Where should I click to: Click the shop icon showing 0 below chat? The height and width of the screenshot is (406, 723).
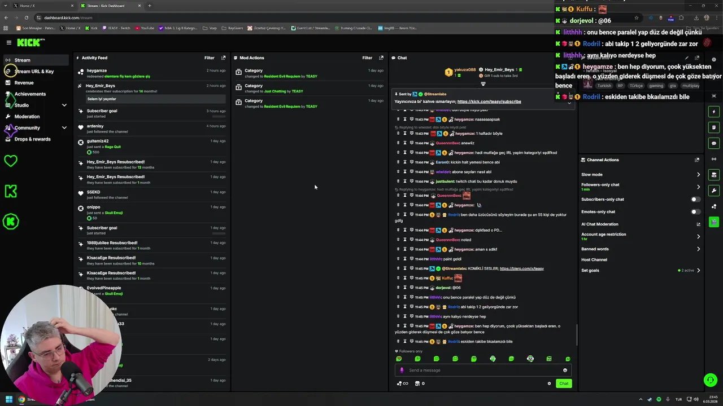[419, 383]
